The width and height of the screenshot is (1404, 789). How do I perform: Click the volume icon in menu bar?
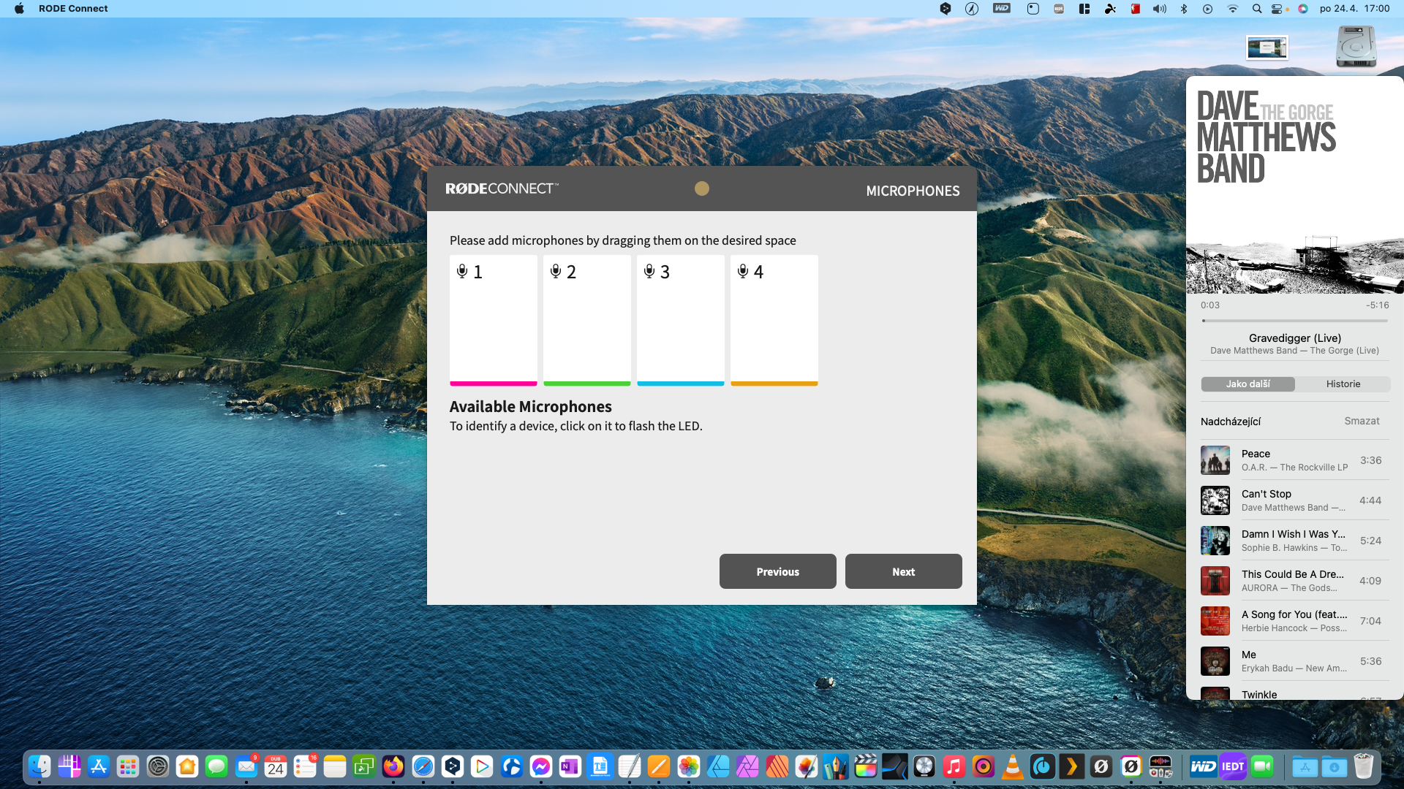pos(1160,9)
